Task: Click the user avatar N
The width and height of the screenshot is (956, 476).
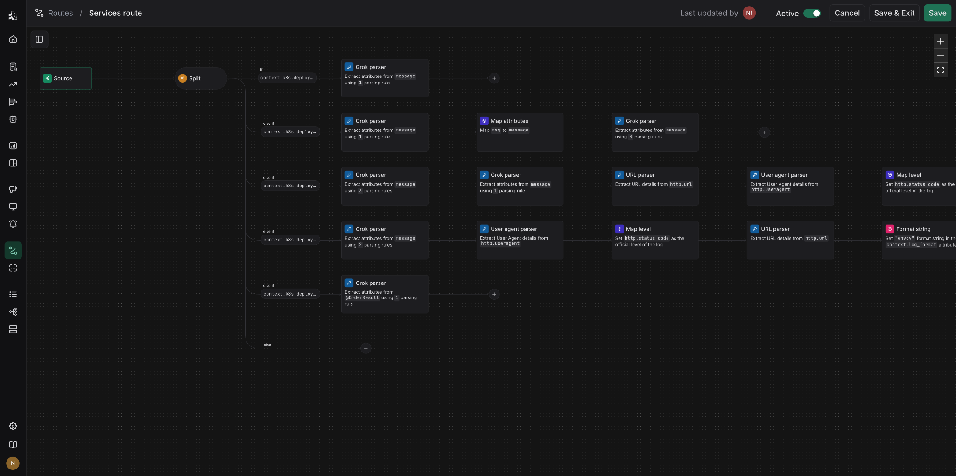Action: (13, 463)
